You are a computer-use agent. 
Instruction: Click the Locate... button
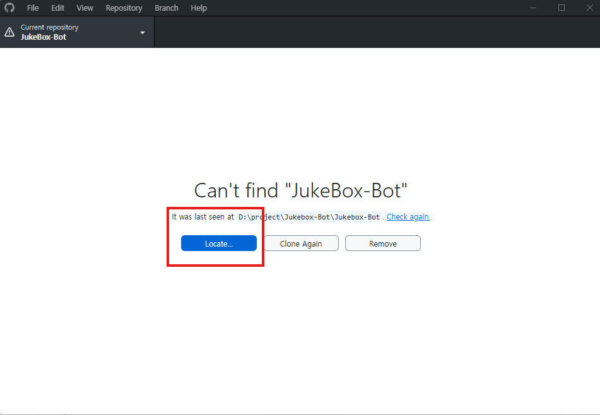(219, 243)
